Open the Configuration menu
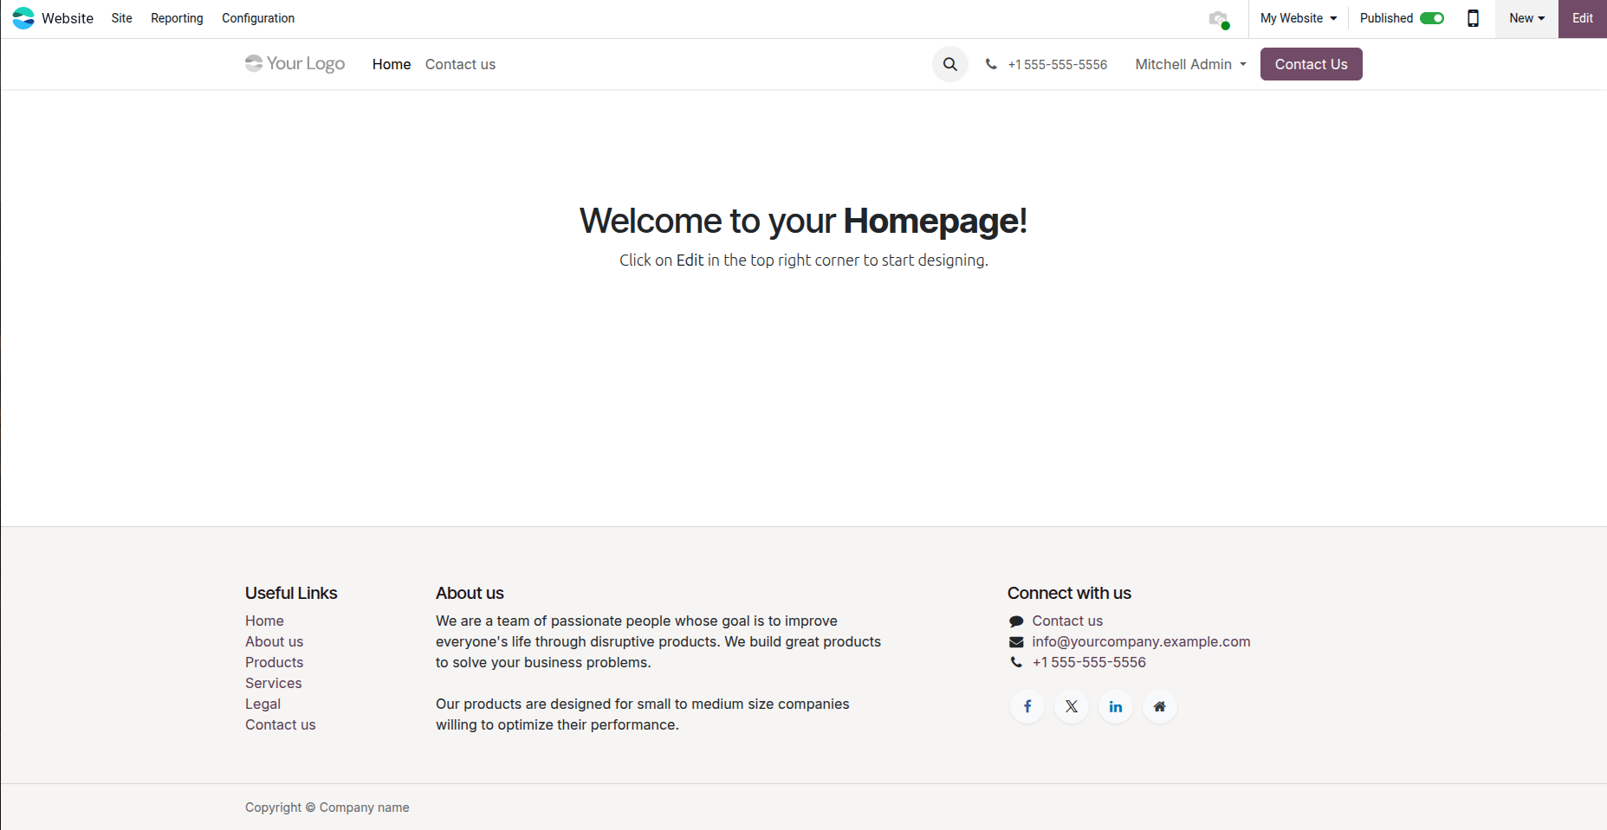The width and height of the screenshot is (1607, 830). click(258, 18)
